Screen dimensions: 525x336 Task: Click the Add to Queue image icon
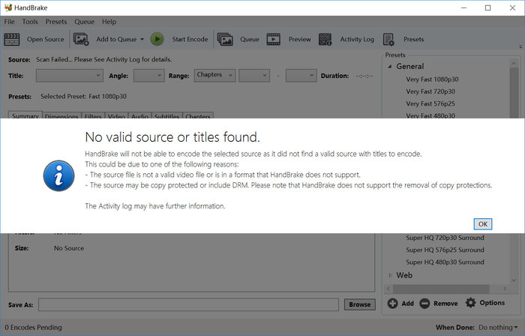click(81, 39)
